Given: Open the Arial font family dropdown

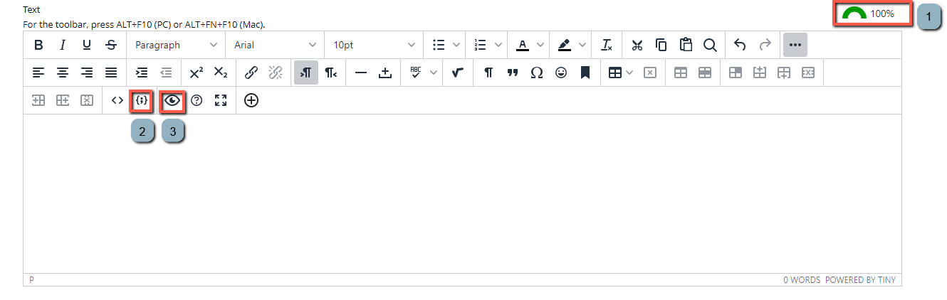Looking at the screenshot, I should click(x=275, y=45).
